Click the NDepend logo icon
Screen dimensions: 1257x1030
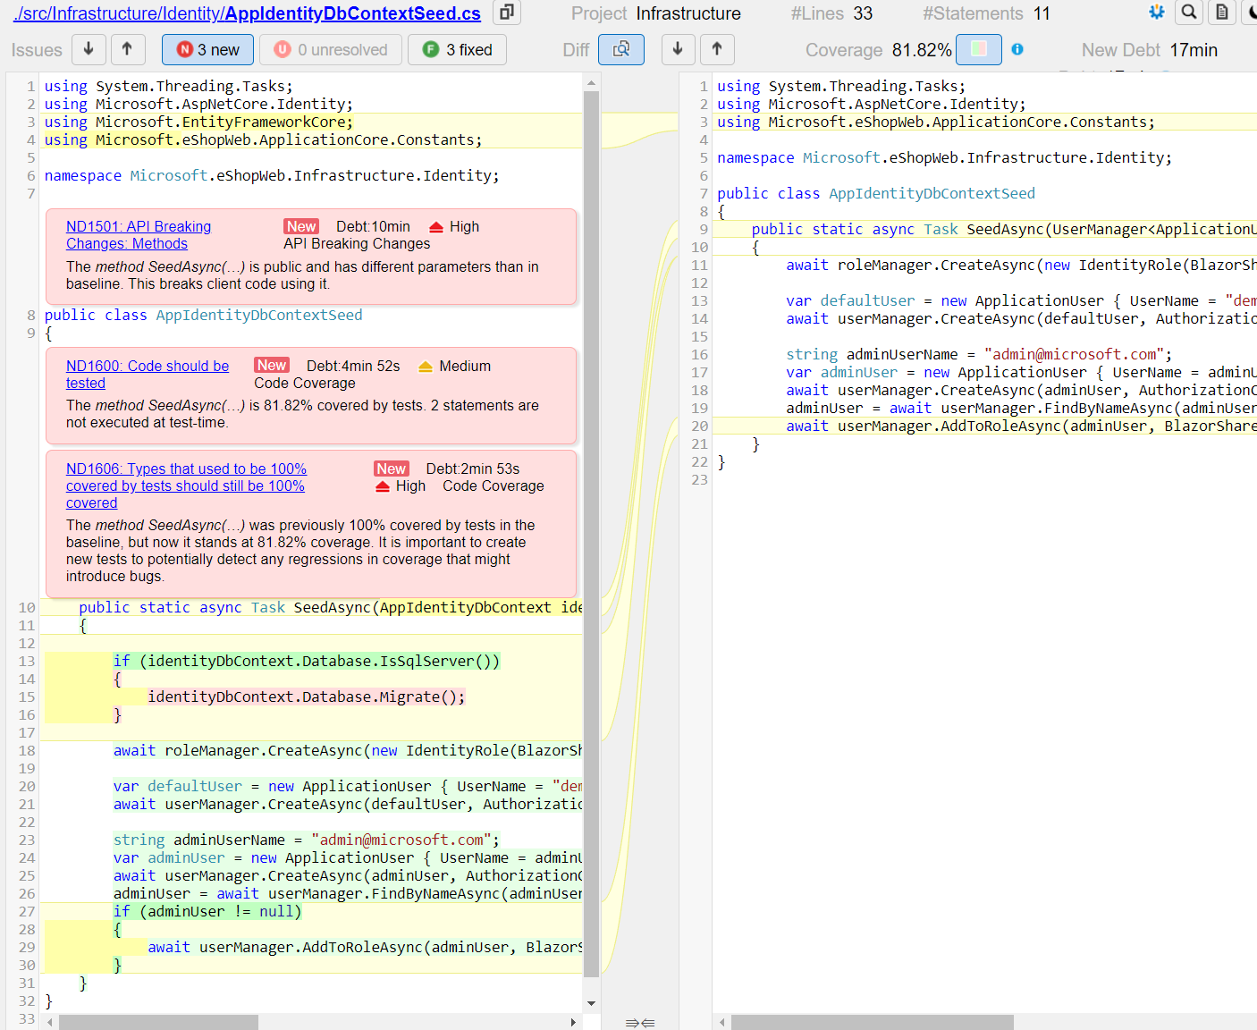(x=1156, y=13)
